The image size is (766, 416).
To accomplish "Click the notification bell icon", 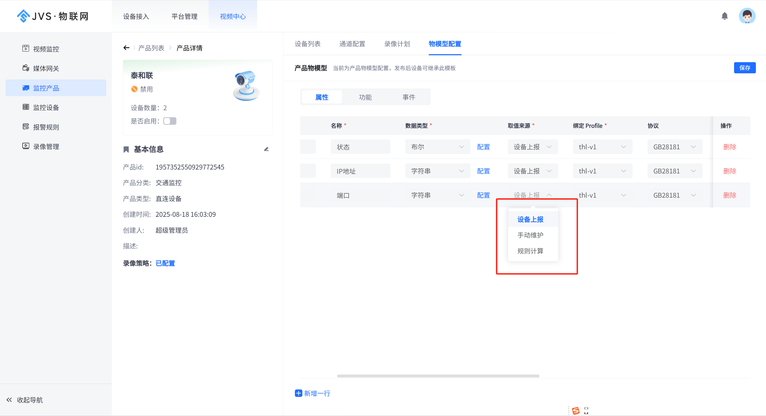I will point(724,16).
